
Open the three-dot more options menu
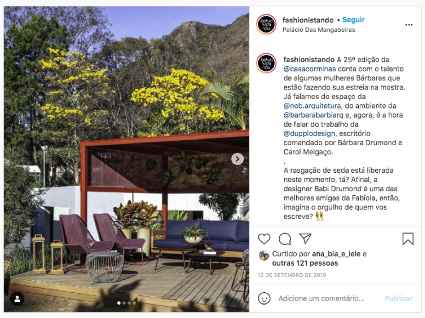click(409, 25)
